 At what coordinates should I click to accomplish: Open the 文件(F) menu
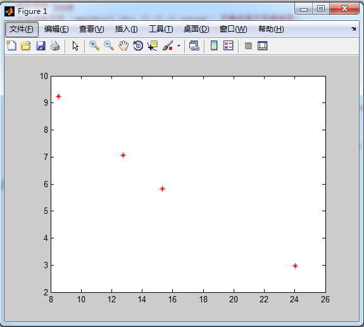pos(22,29)
